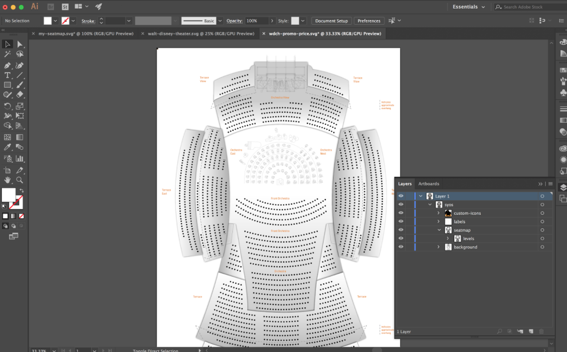
Task: Click the Document Setup button
Action: tap(331, 21)
